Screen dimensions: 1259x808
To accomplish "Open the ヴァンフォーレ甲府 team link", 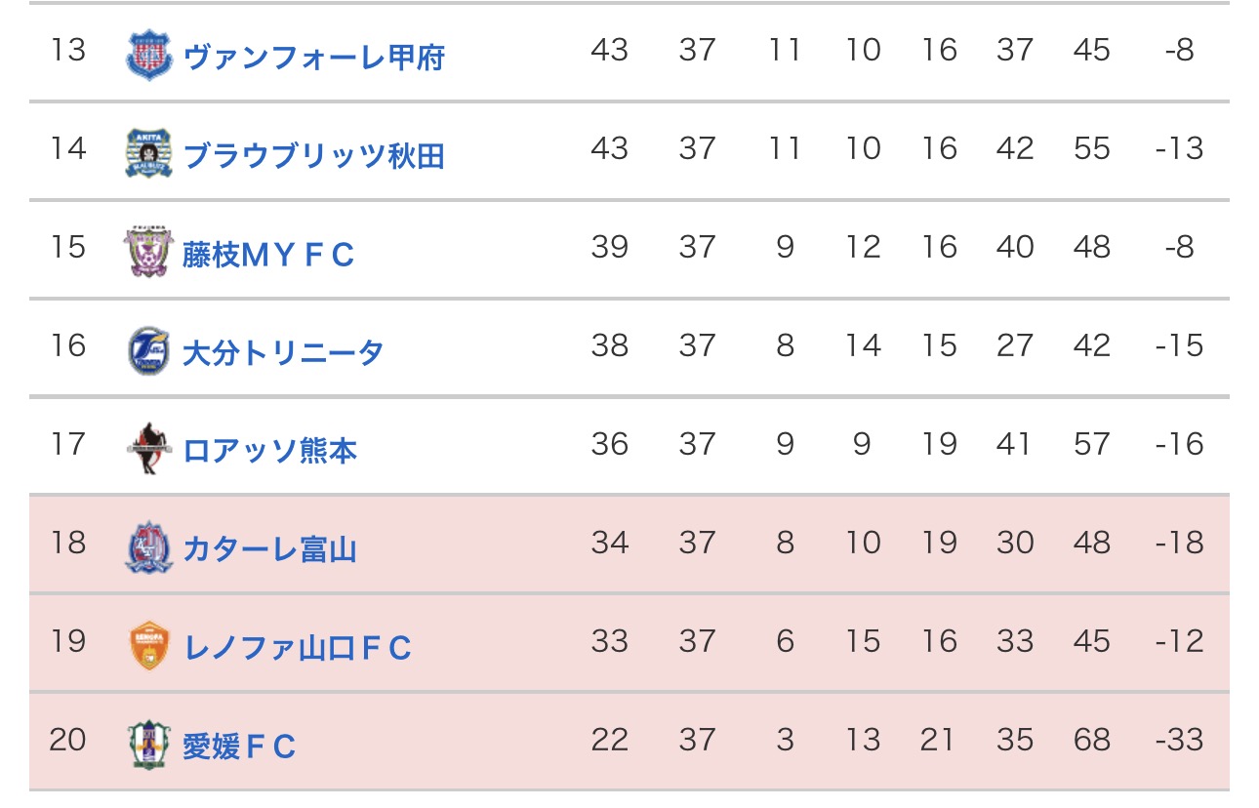I will [x=313, y=57].
